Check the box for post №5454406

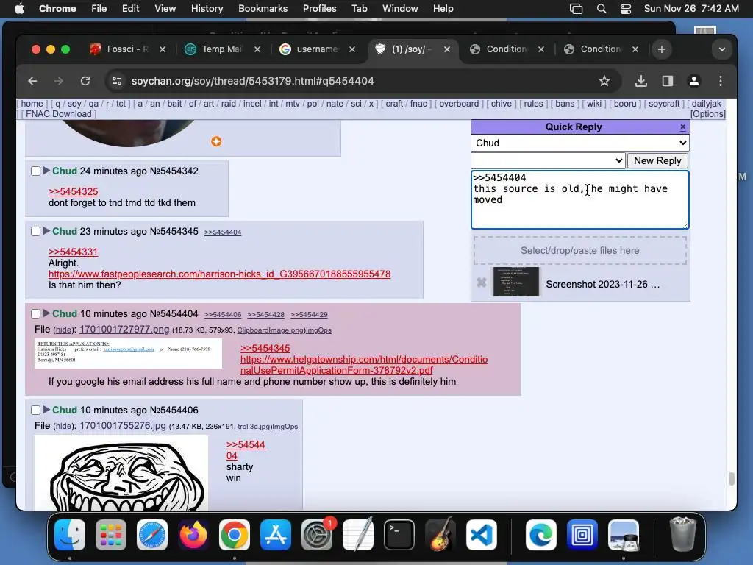pos(35,410)
